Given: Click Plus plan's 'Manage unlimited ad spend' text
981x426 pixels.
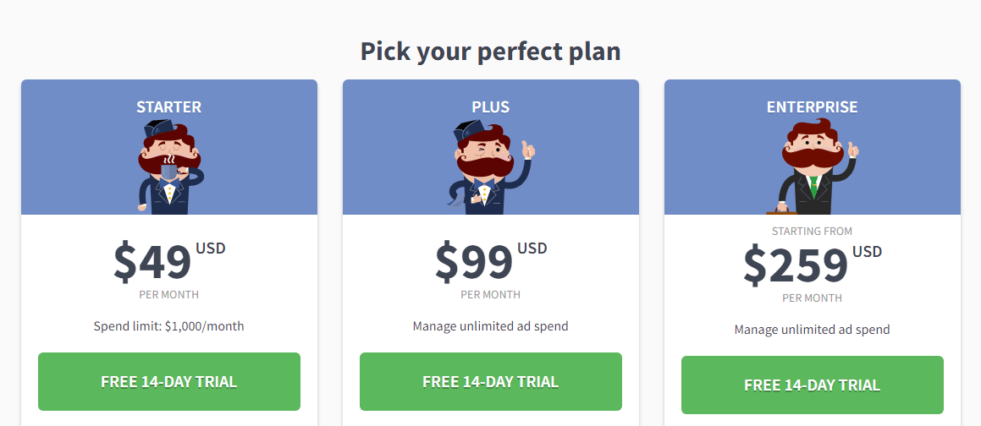Looking at the screenshot, I should coord(491,326).
